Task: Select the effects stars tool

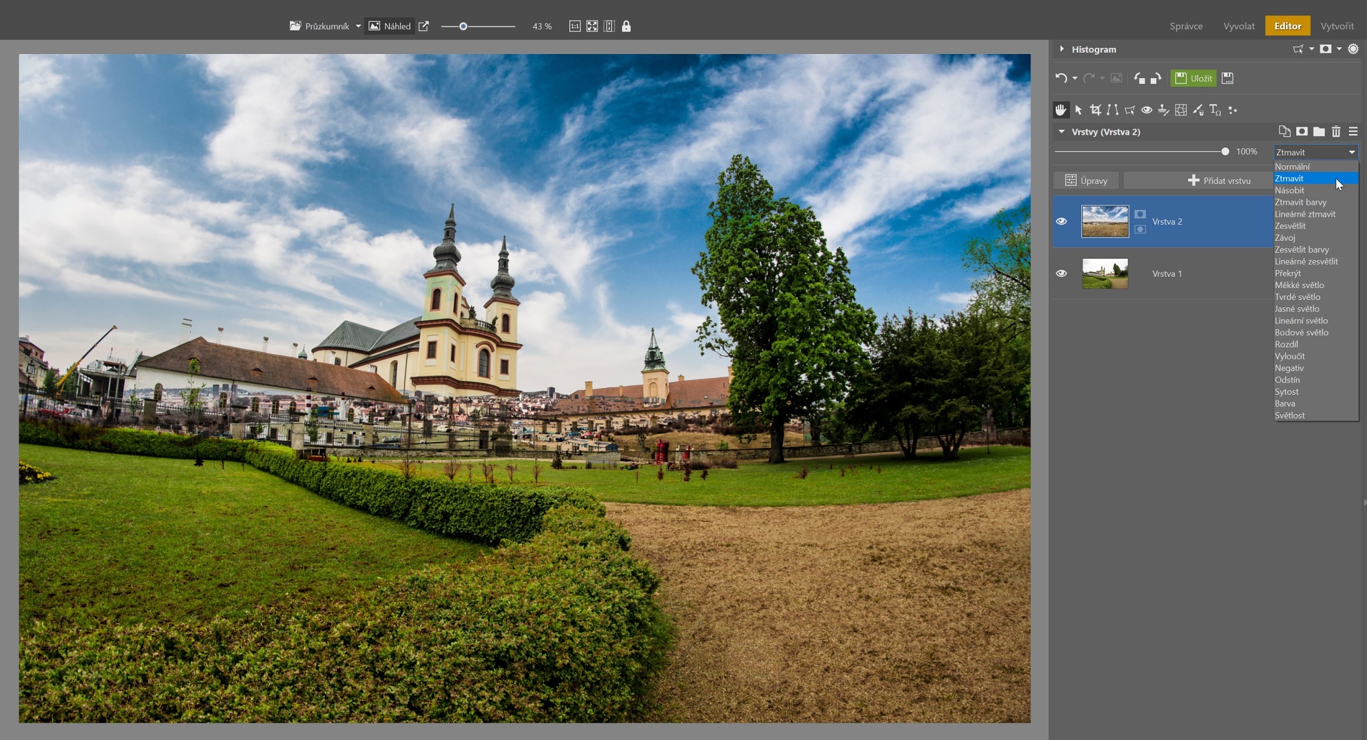Action: (1232, 110)
